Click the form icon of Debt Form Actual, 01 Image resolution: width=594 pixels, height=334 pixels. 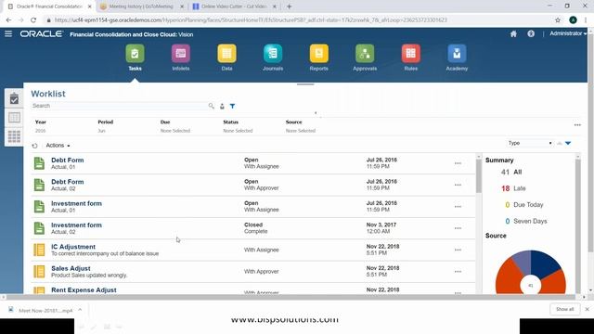coord(39,163)
